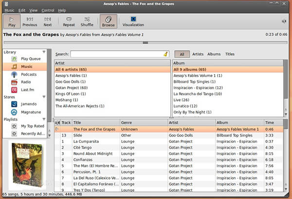Viewport: 292px width, 199px height.
Task: Select Lunatico (12) album
Action: 228,106
